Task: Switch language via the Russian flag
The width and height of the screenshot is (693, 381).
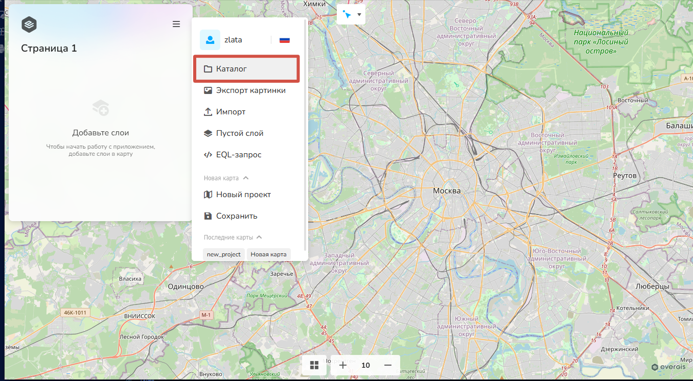Action: [x=285, y=40]
